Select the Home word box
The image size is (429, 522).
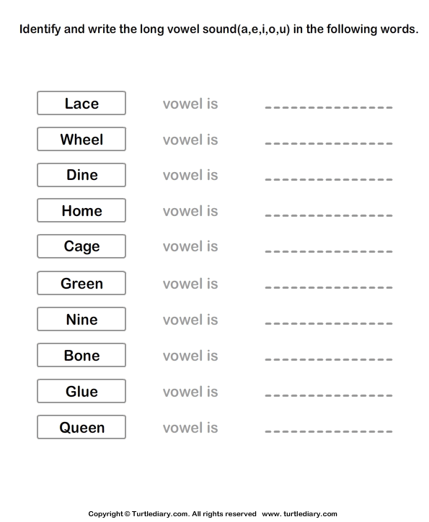(x=81, y=210)
